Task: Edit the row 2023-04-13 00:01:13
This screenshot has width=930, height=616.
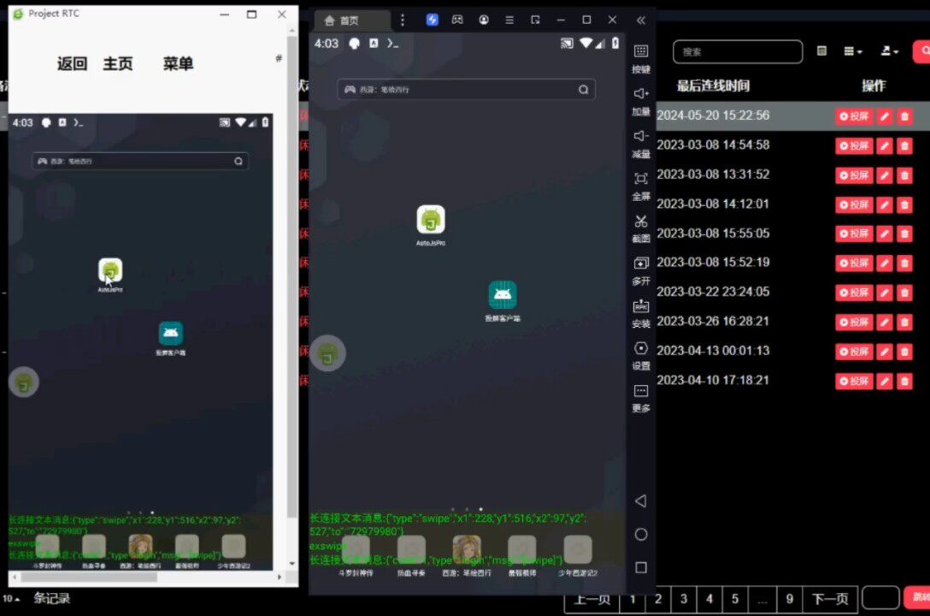Action: tap(885, 352)
